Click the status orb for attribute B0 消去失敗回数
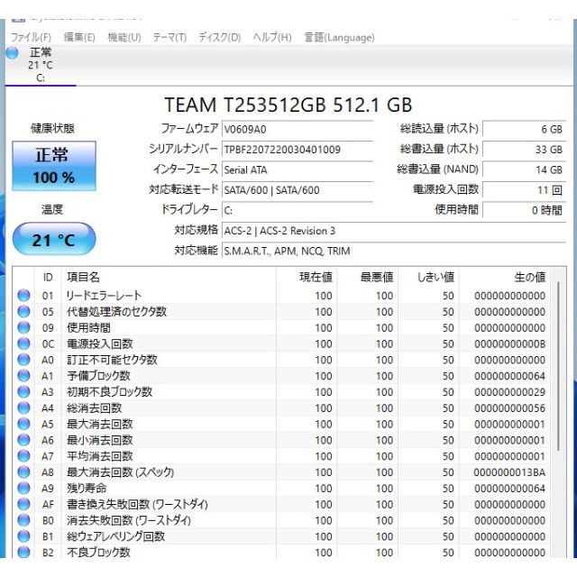577x577 pixels. click(23, 520)
